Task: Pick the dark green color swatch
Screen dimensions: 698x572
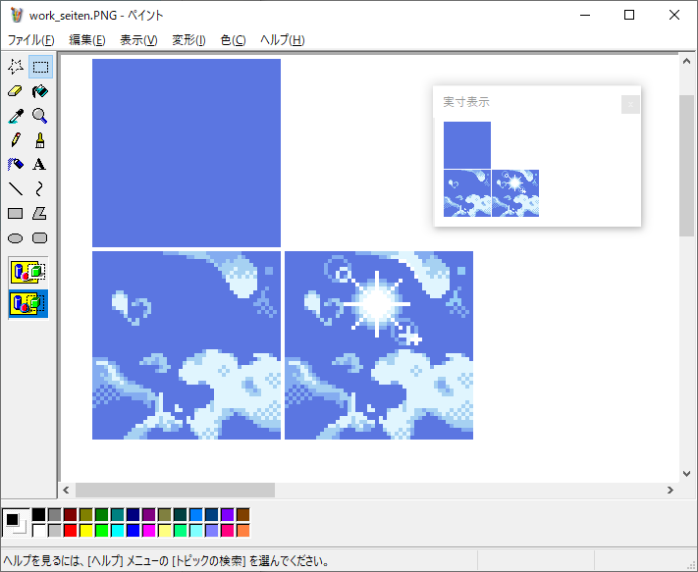Action: click(x=101, y=515)
